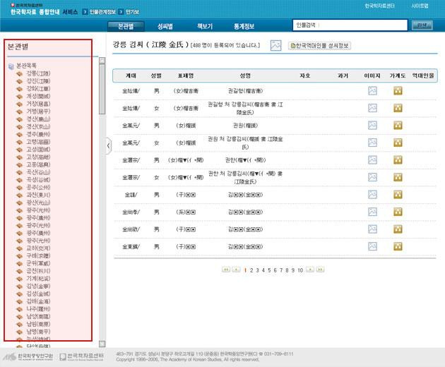This screenshot has height=367, width=445.
Task: Go to results page 10
Action: pos(300,270)
